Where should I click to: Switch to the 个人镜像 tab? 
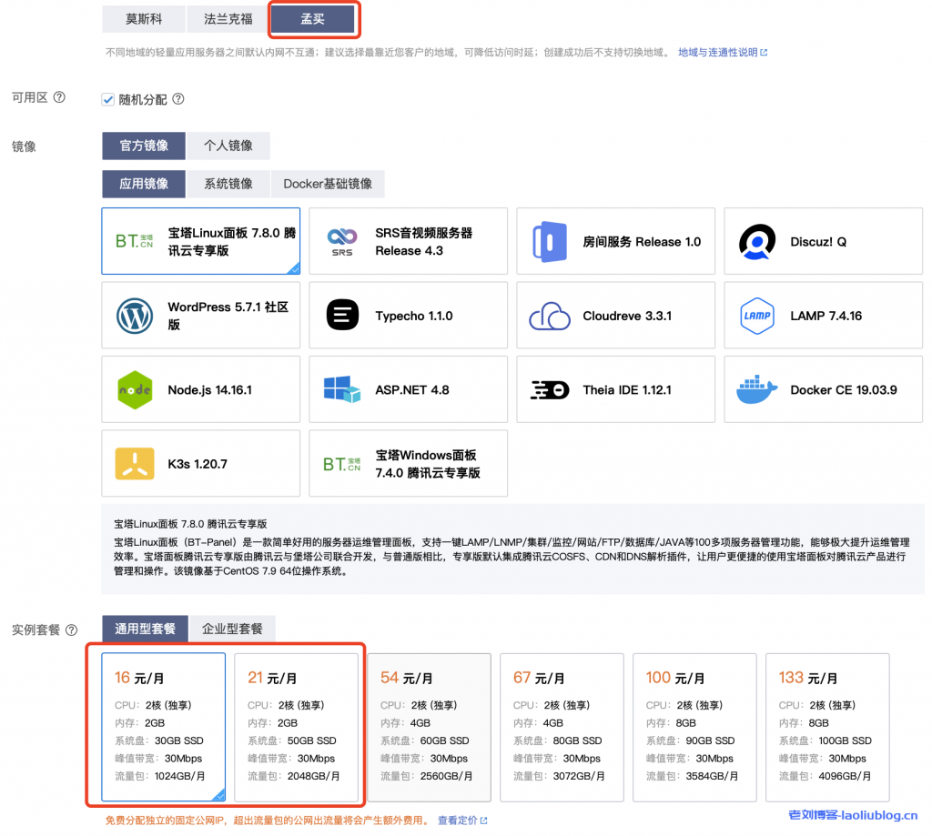[x=228, y=146]
